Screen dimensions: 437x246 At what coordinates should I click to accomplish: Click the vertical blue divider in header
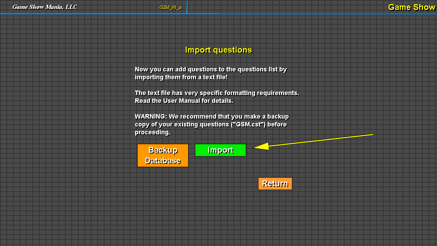pyautogui.click(x=187, y=7)
